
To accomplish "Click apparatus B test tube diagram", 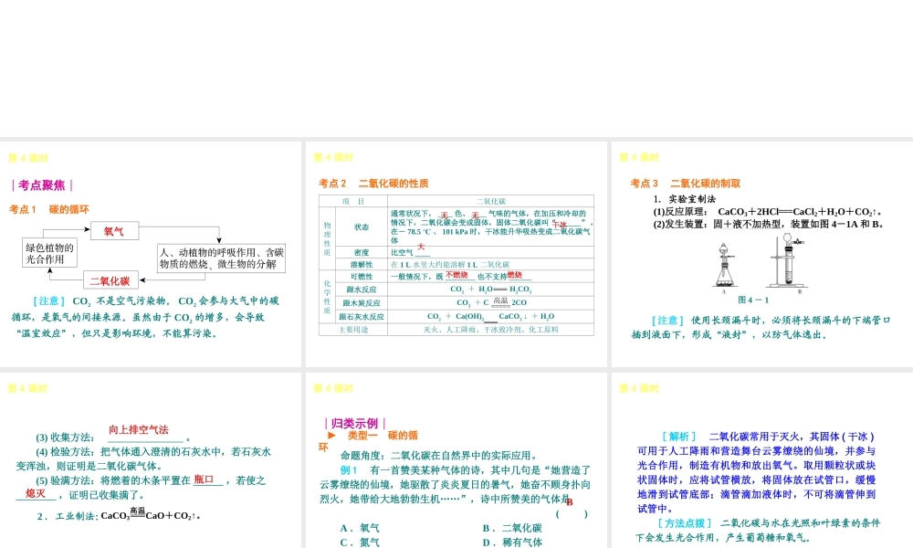I will point(785,261).
